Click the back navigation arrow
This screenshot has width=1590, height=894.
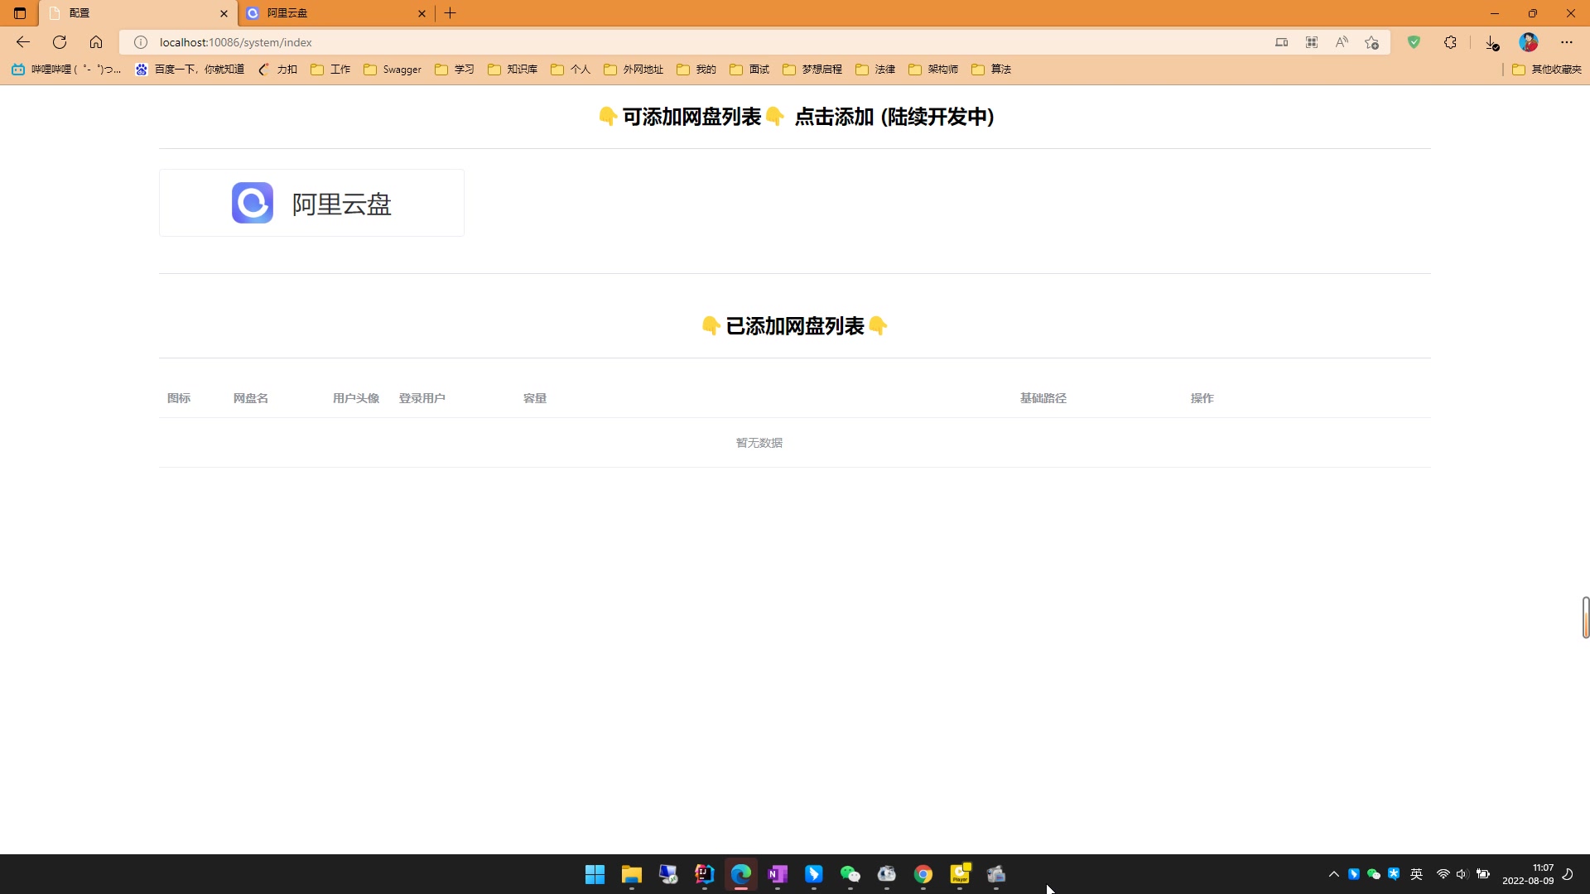click(23, 42)
